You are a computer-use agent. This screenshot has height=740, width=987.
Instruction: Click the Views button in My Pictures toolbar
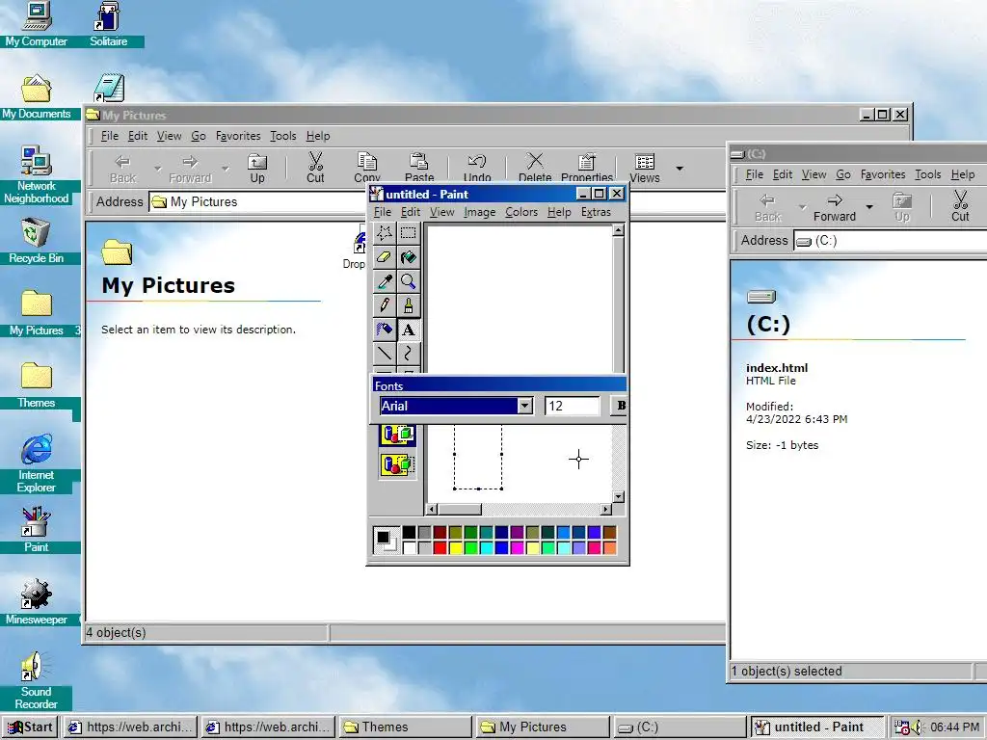coord(645,168)
